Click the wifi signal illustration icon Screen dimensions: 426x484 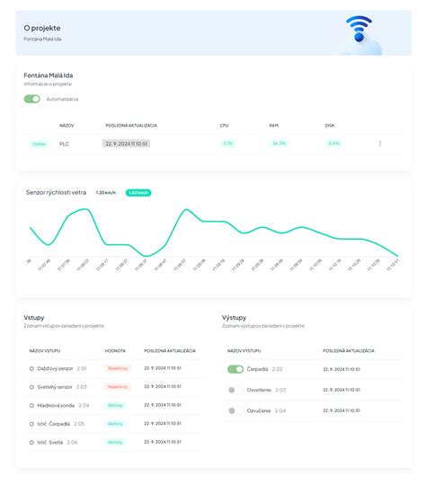click(359, 29)
